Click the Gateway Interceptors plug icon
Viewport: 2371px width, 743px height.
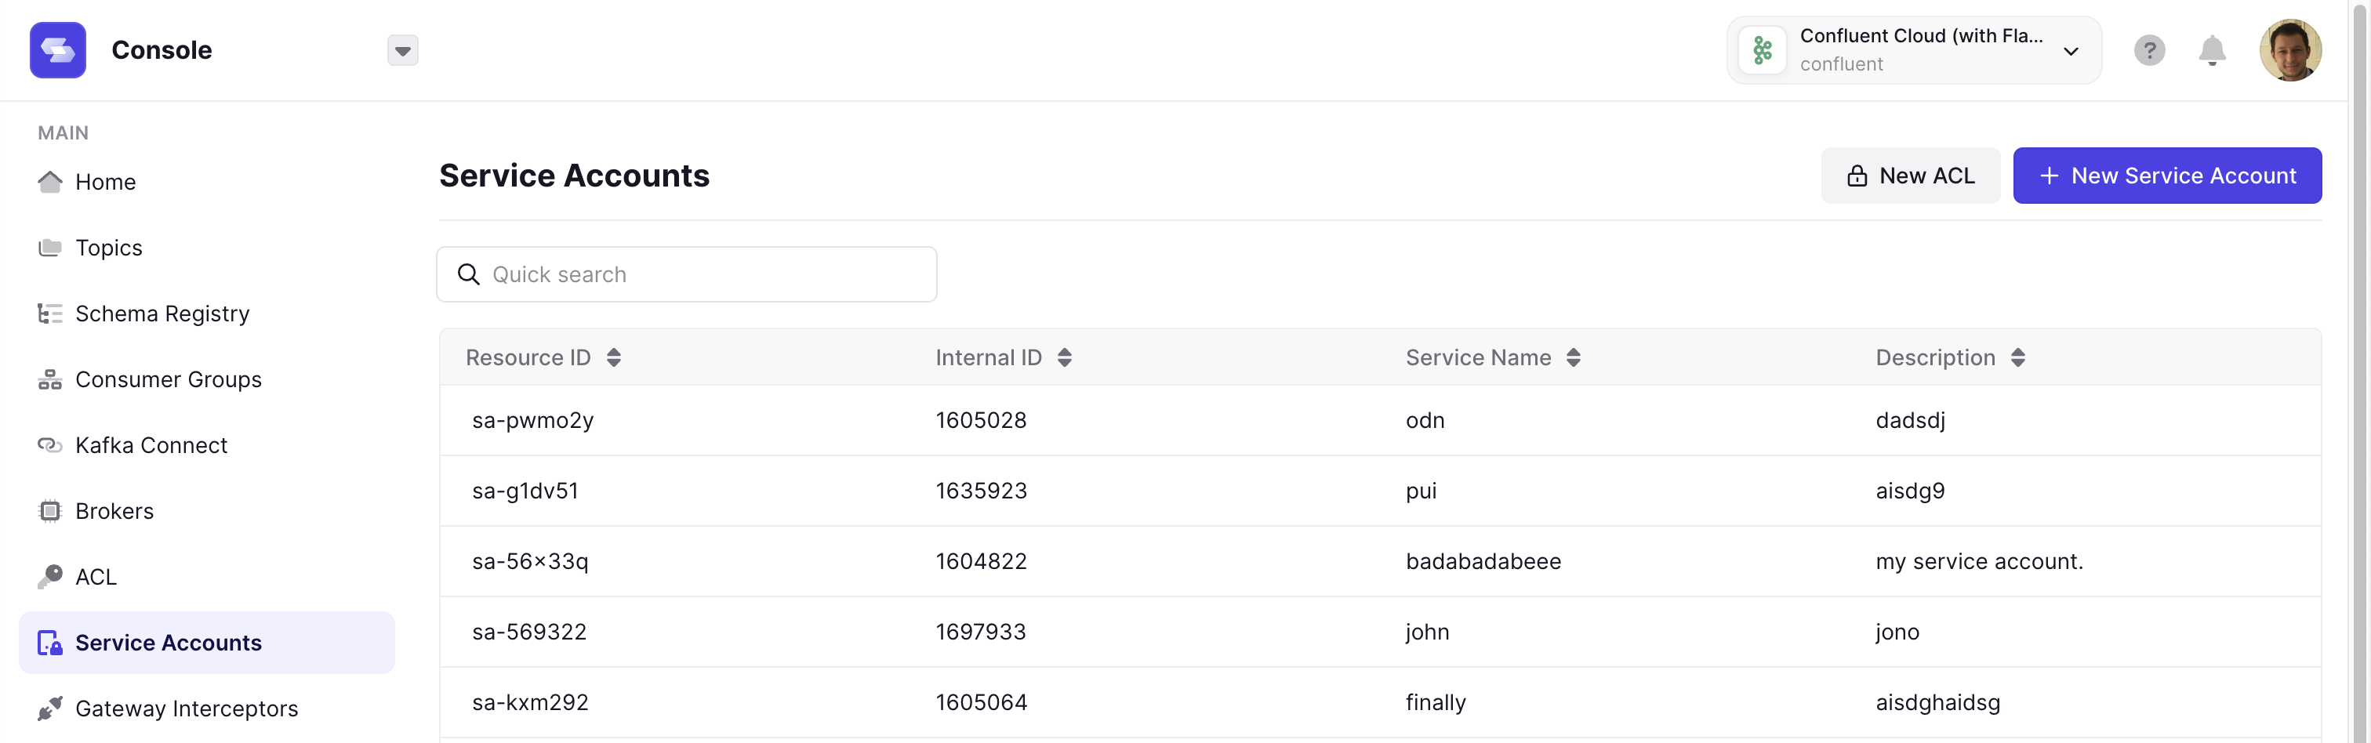49,709
